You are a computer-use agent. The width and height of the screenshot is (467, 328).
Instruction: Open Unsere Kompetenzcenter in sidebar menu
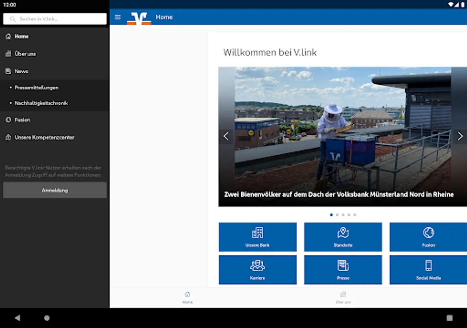point(55,137)
